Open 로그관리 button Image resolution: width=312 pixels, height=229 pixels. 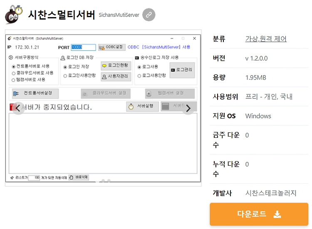(x=182, y=70)
